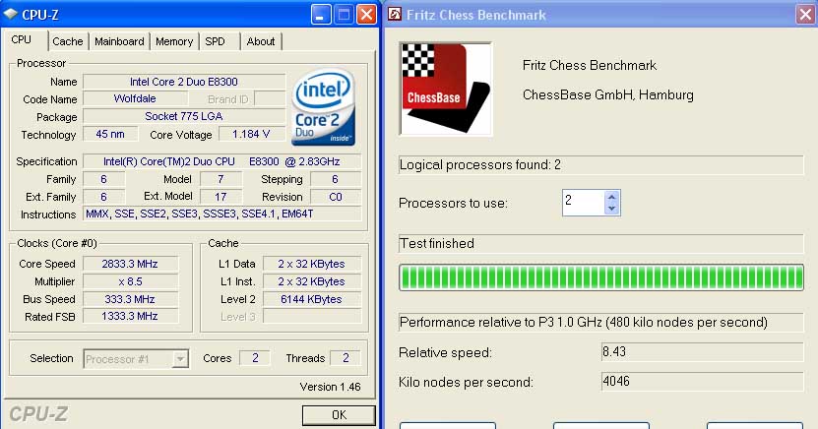Viewport: 818px width, 429px height.
Task: Open the Memory tab
Action: 174,41
